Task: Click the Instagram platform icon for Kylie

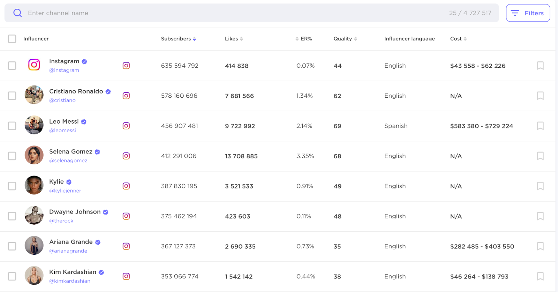Action: [126, 186]
